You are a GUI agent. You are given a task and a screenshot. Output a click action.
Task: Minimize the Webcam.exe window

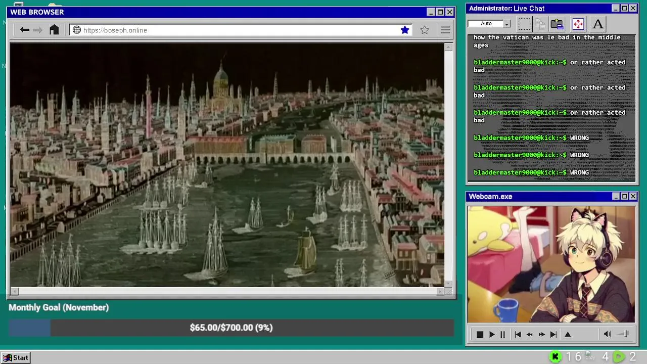616,196
